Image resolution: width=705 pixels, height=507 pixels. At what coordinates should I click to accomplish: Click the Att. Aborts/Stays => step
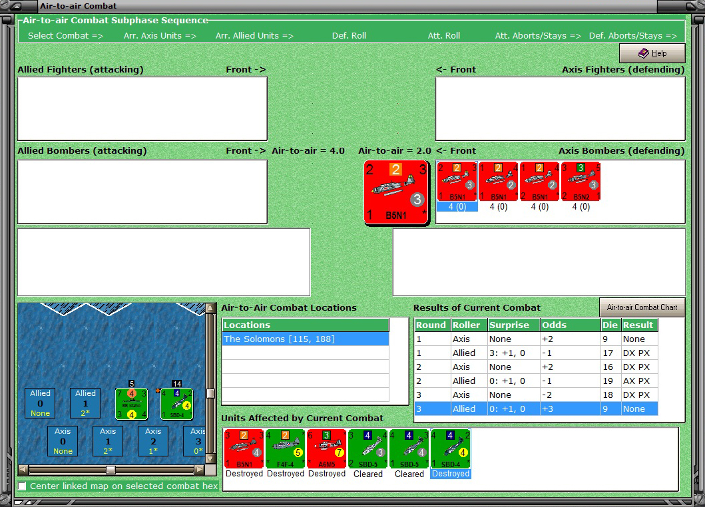click(538, 35)
